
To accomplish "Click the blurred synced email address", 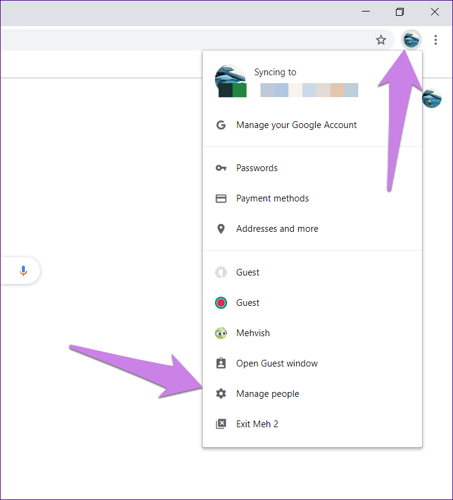I will coord(309,90).
